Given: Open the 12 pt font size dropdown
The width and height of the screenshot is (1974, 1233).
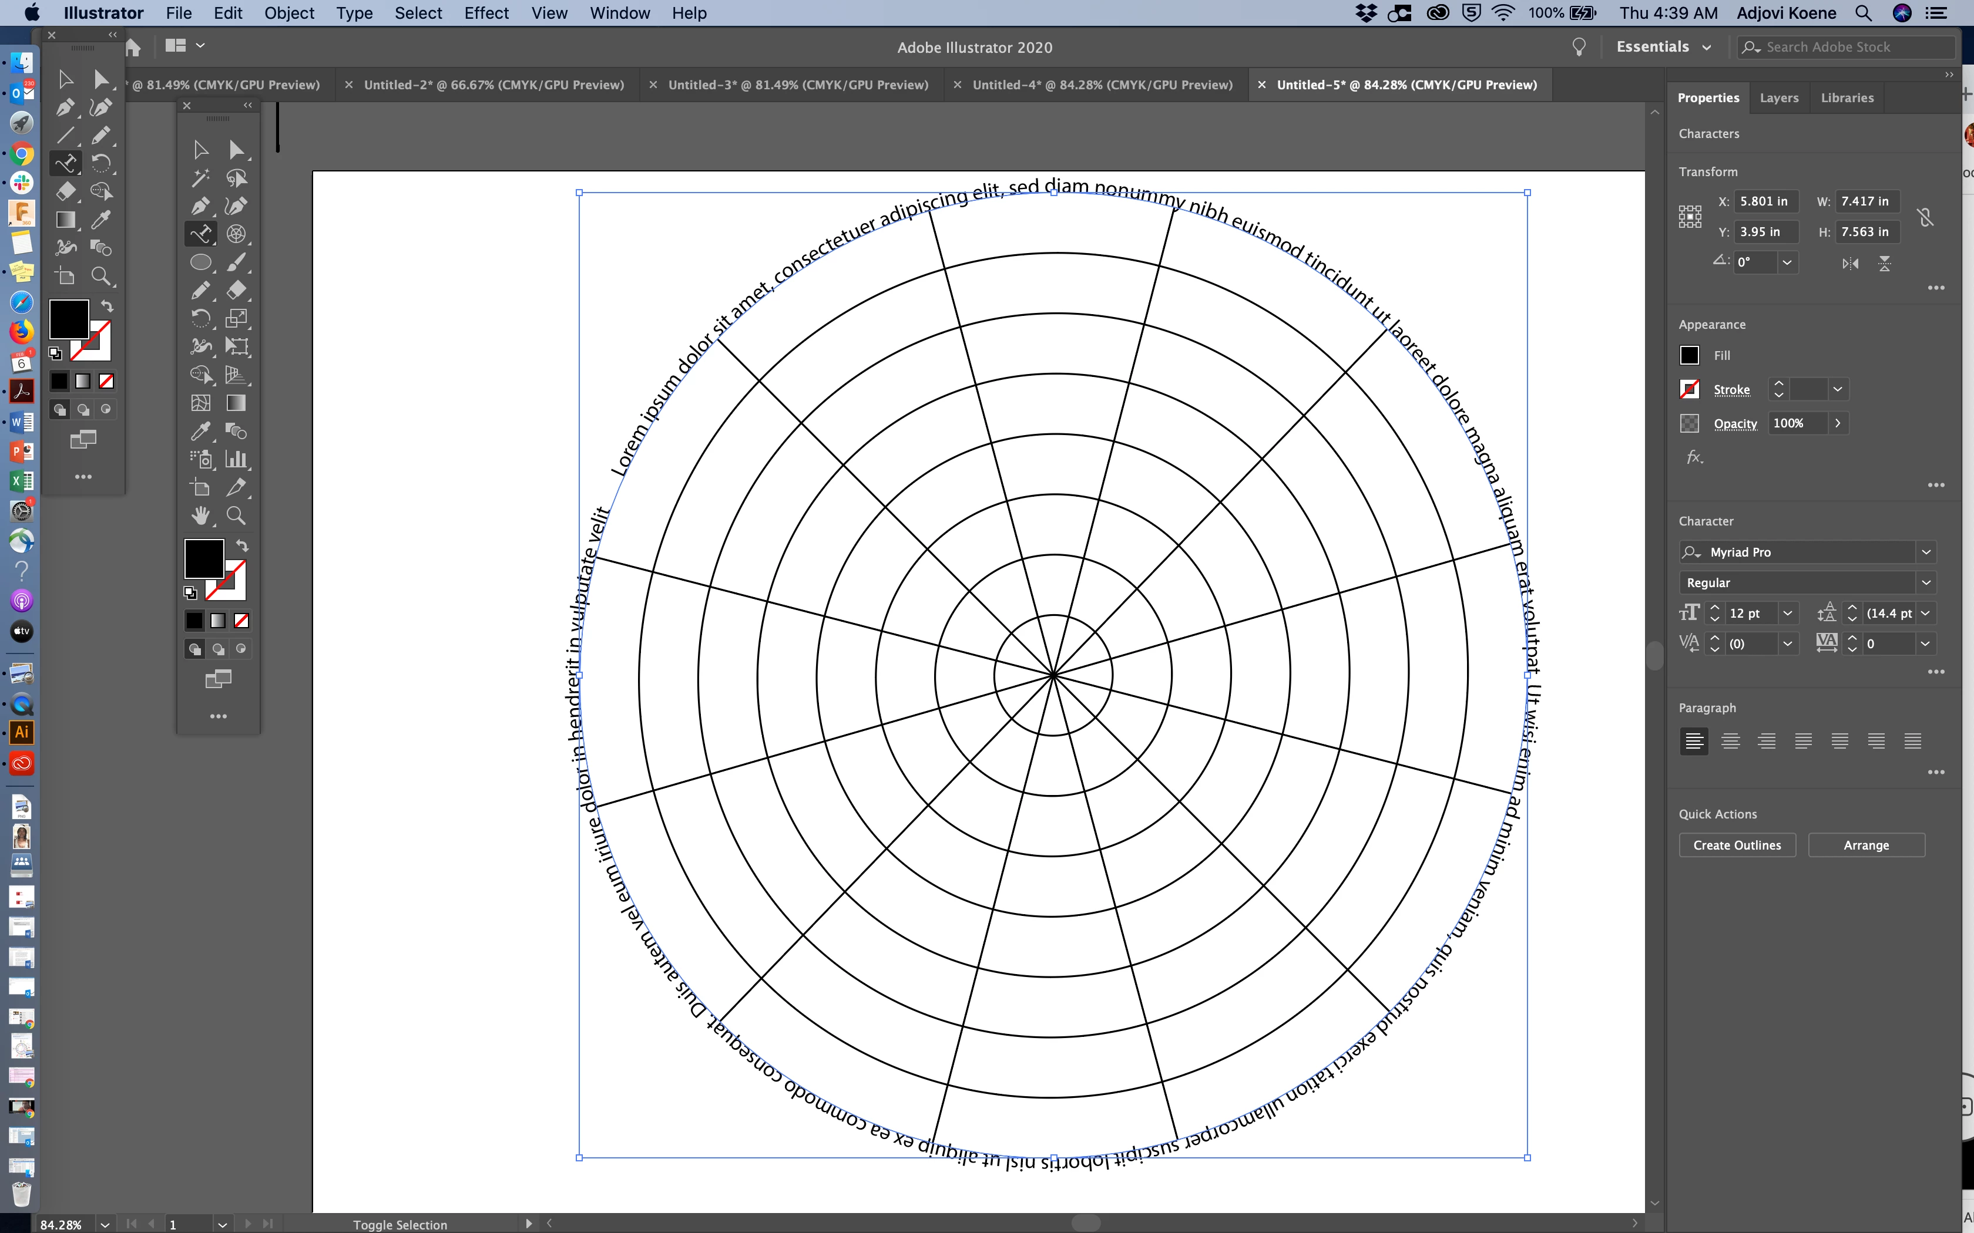Looking at the screenshot, I should pyautogui.click(x=1788, y=613).
